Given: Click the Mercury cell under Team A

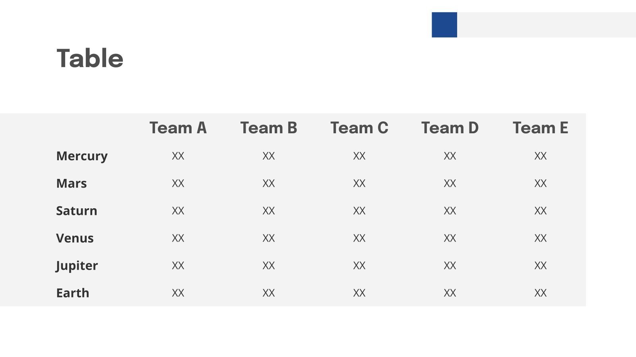Looking at the screenshot, I should click(178, 156).
